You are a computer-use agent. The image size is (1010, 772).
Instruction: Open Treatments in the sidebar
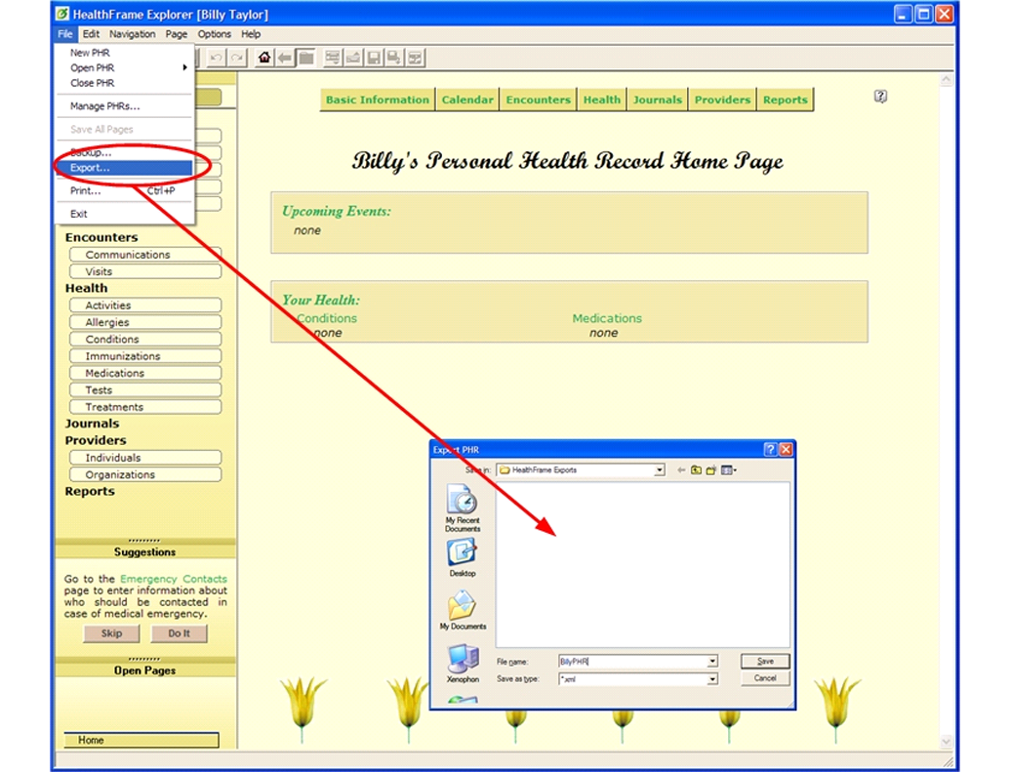[145, 407]
